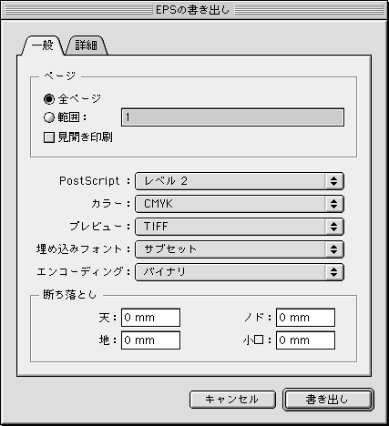Click the EPSの書き出し title bar
Viewport: 389px width, 426px height.
194,10
